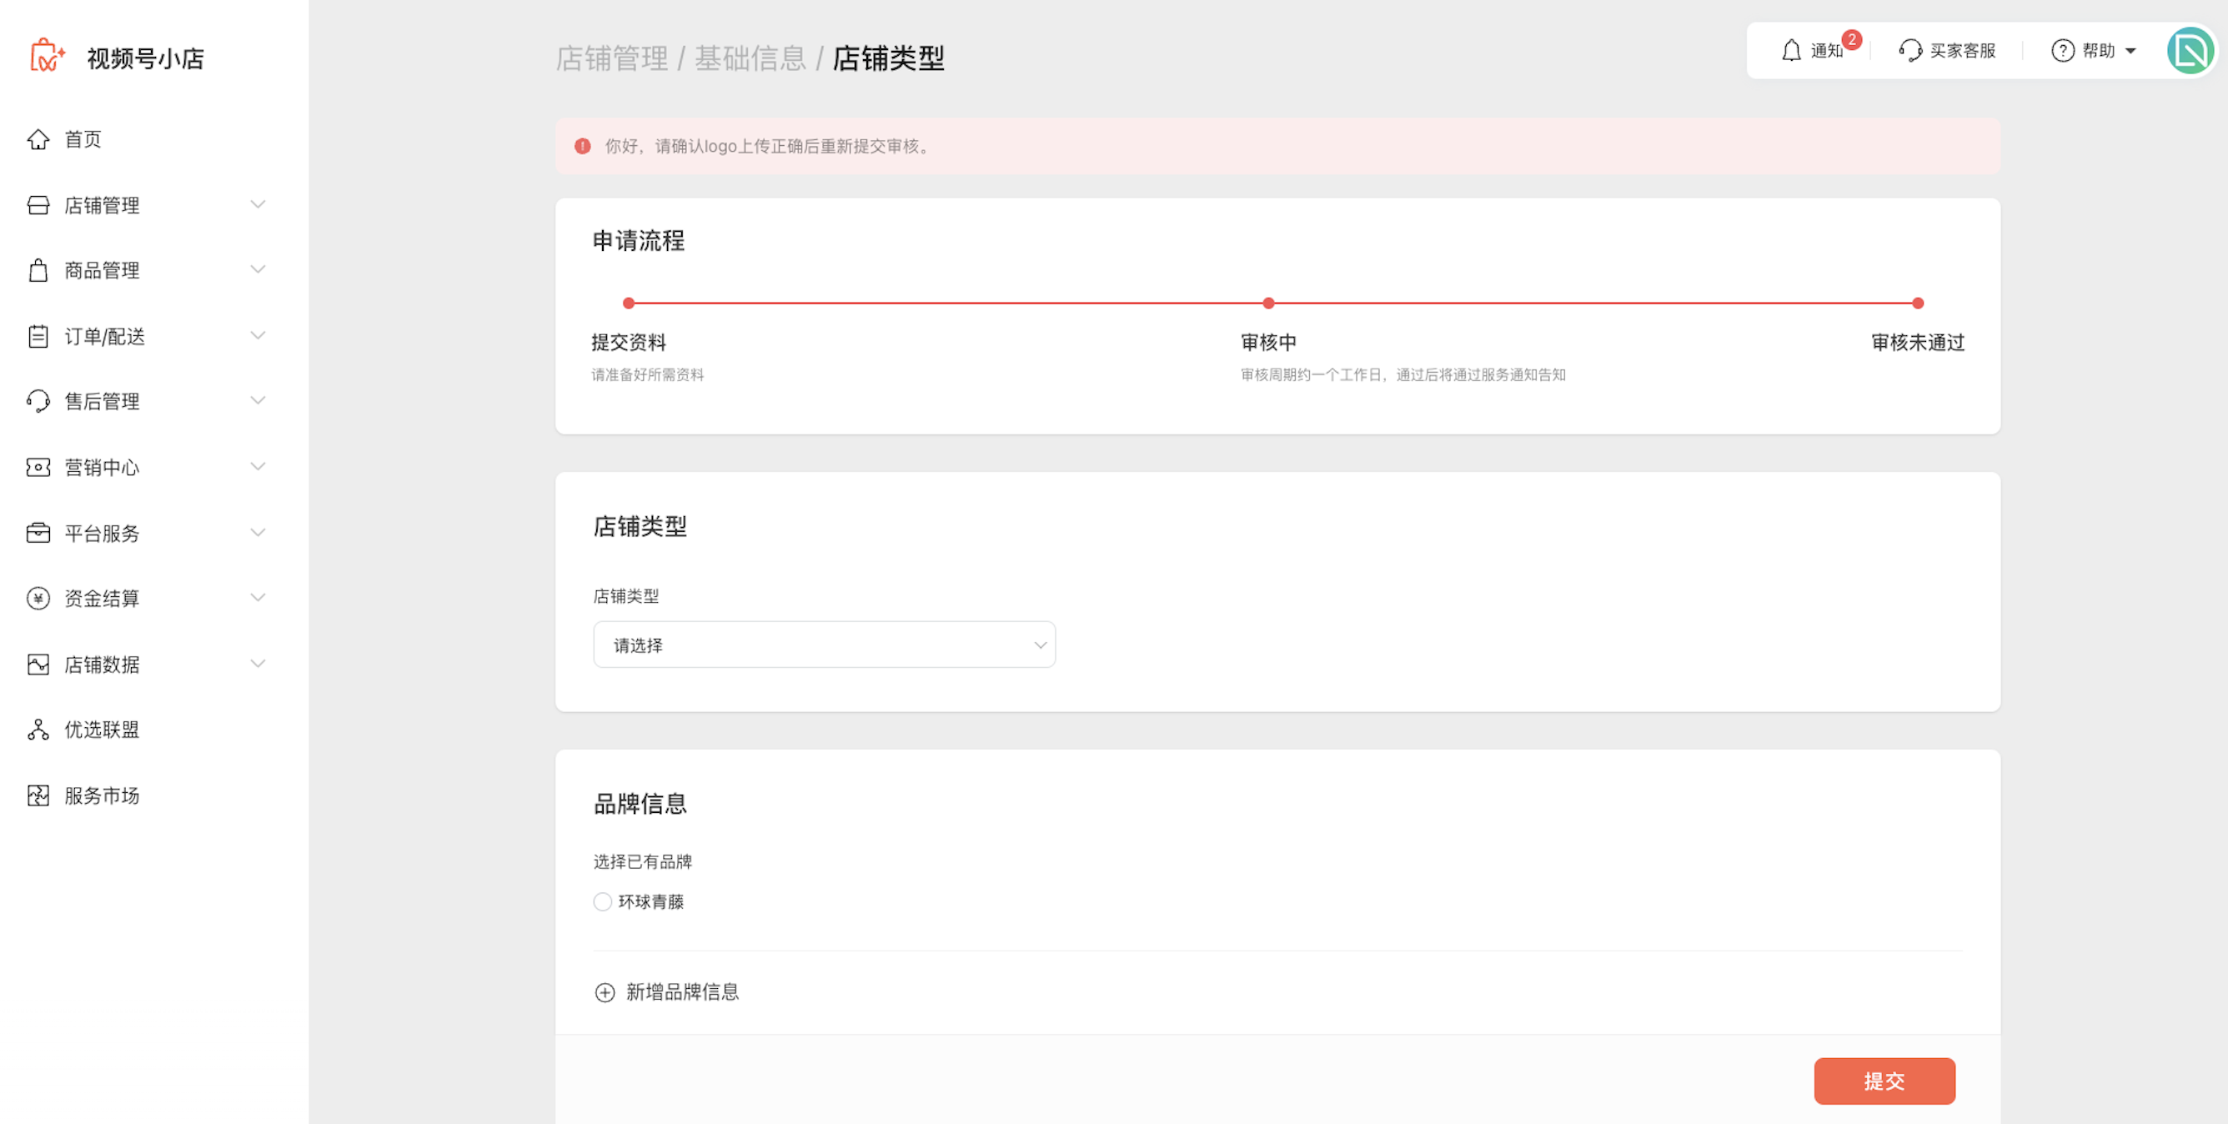Viewport: 2228px width, 1124px height.
Task: Open 服务市场 via its puzzle icon
Action: point(38,795)
